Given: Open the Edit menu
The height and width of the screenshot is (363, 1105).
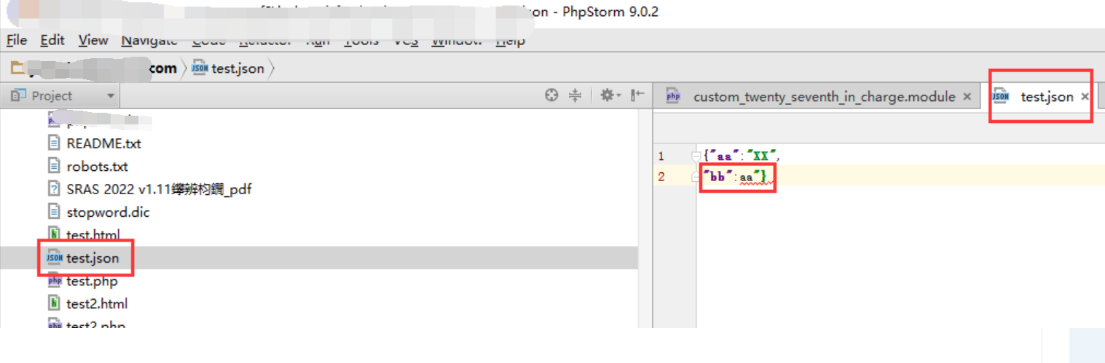Looking at the screenshot, I should (52, 41).
